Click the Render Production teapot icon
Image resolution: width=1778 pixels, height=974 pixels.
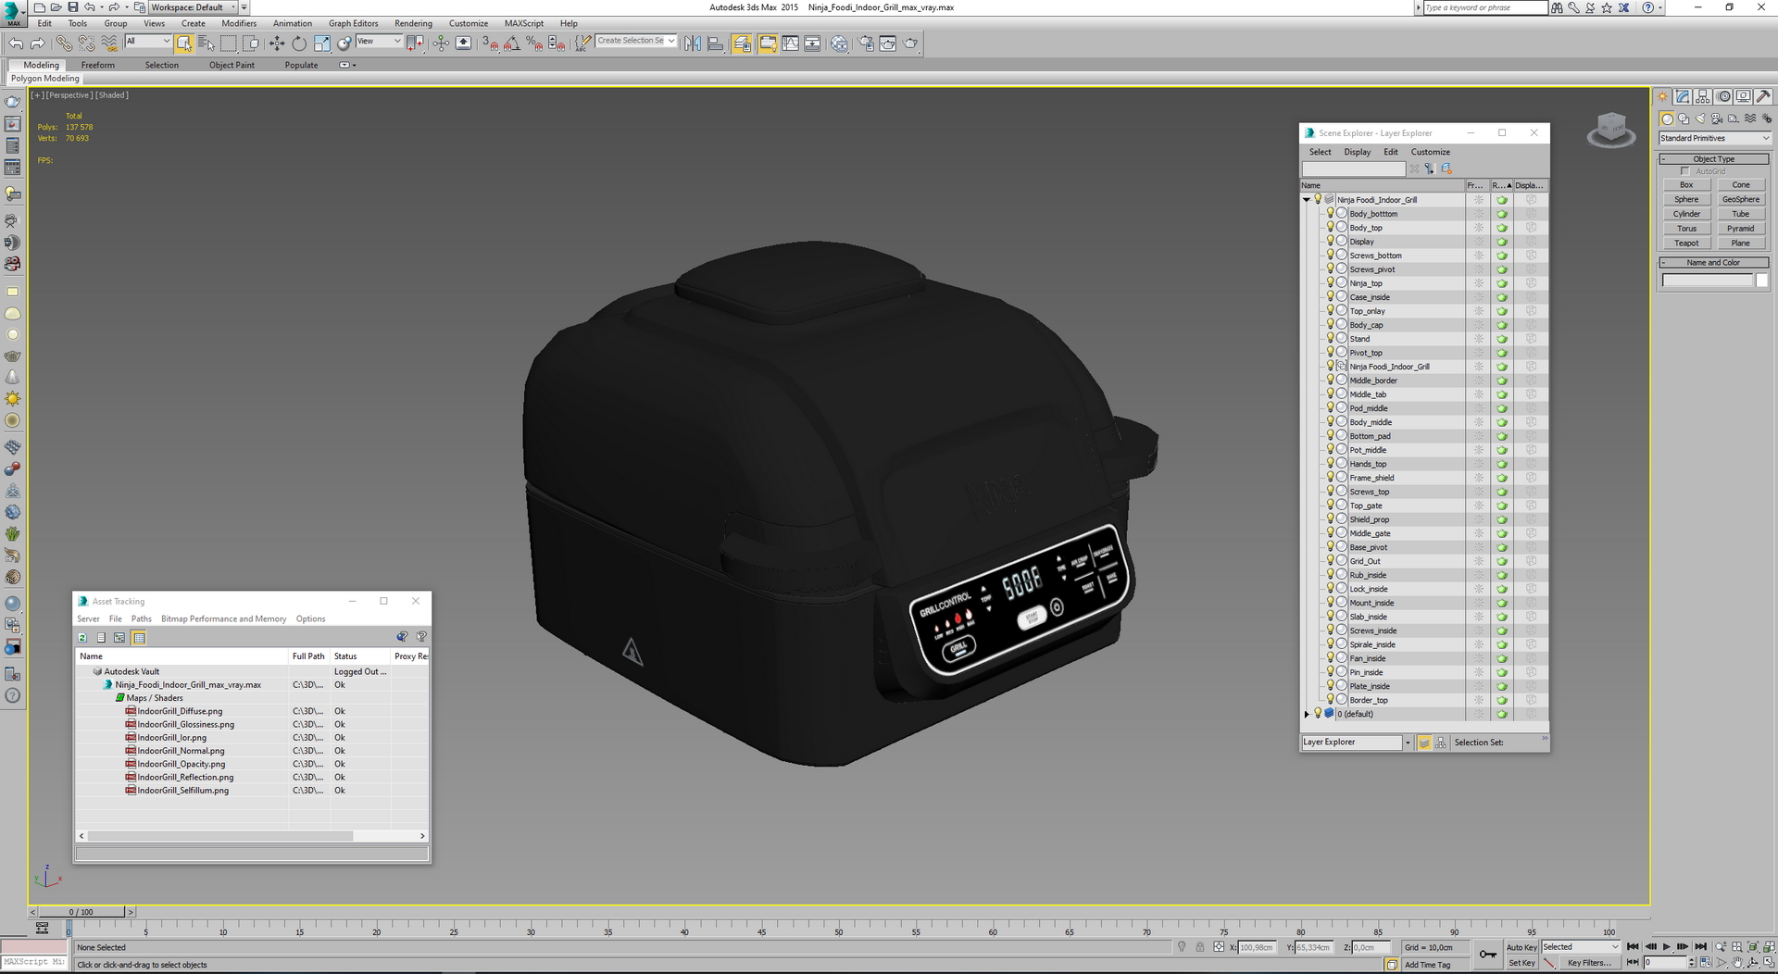(x=910, y=44)
